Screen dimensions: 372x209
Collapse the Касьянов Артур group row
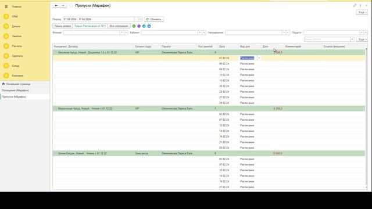(56, 52)
